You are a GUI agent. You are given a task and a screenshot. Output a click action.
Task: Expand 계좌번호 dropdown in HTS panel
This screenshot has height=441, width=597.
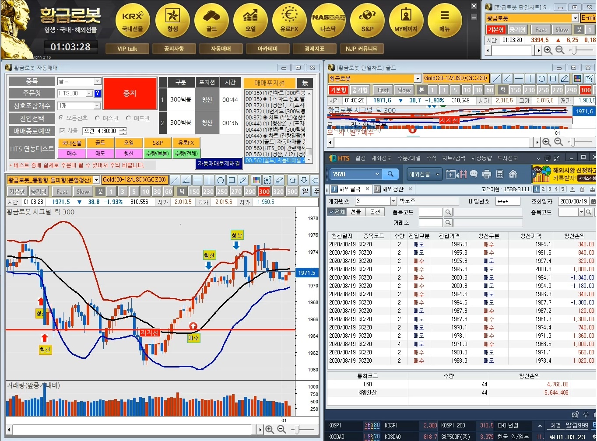click(393, 201)
